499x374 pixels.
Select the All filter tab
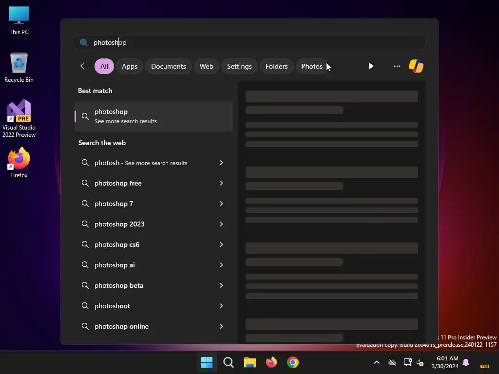[x=104, y=66]
